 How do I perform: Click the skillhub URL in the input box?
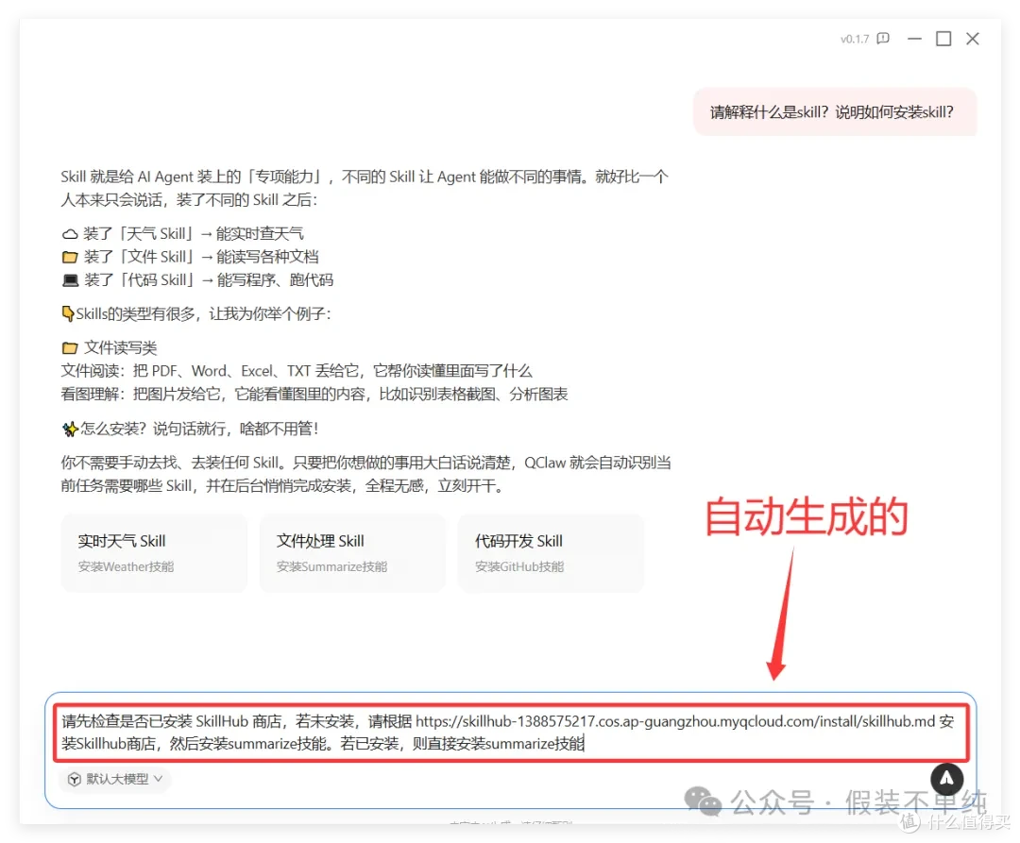point(675,721)
